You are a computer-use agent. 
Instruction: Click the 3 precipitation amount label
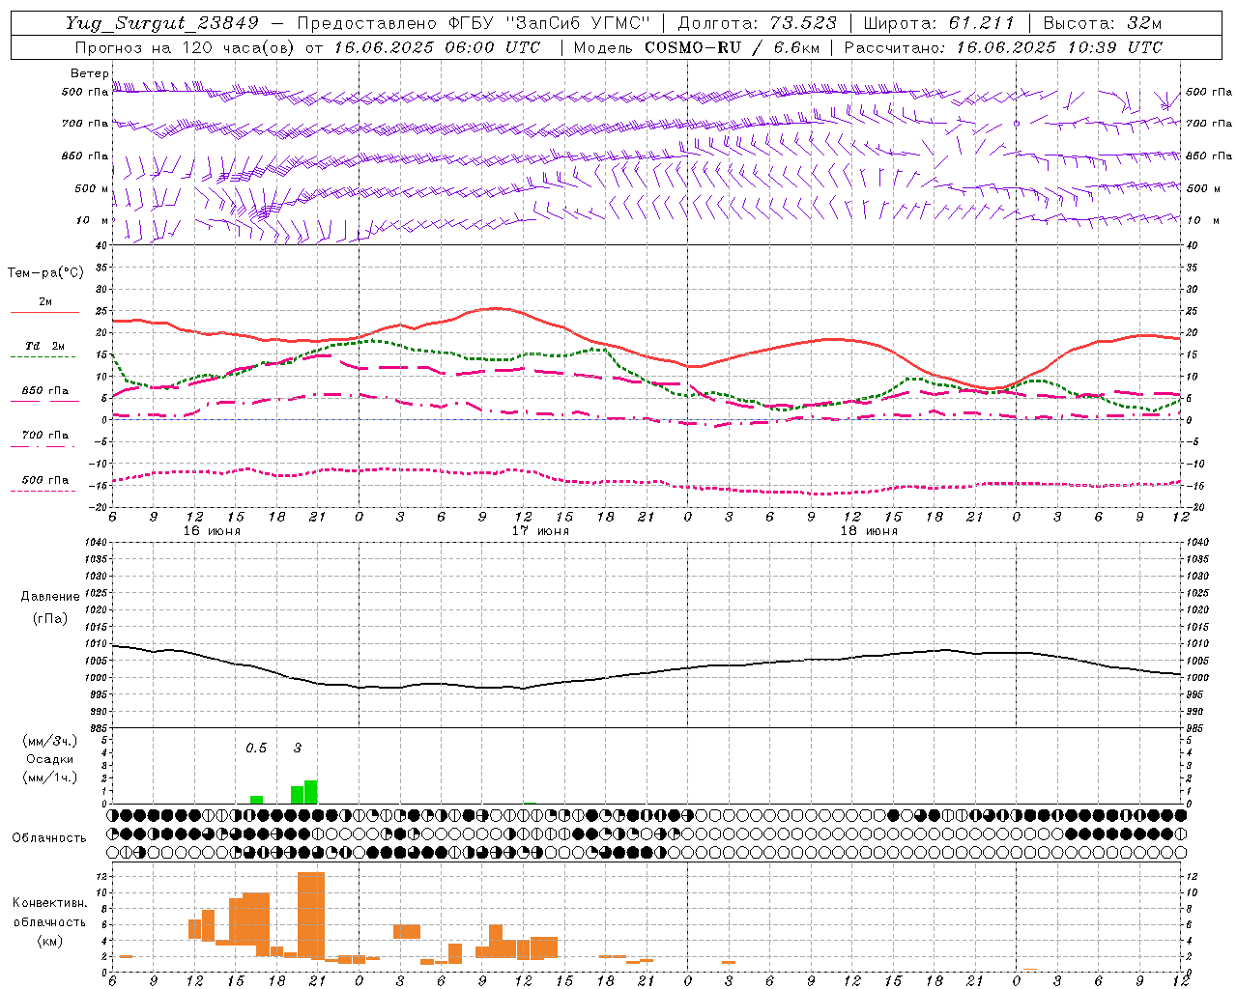pos(298,748)
